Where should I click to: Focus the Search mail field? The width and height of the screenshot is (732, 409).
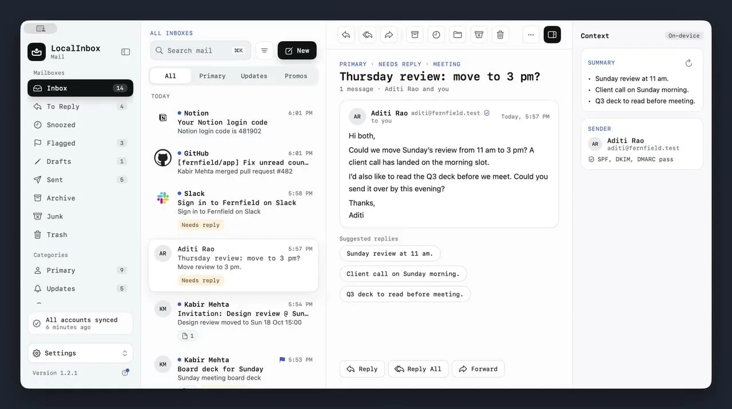tap(200, 50)
